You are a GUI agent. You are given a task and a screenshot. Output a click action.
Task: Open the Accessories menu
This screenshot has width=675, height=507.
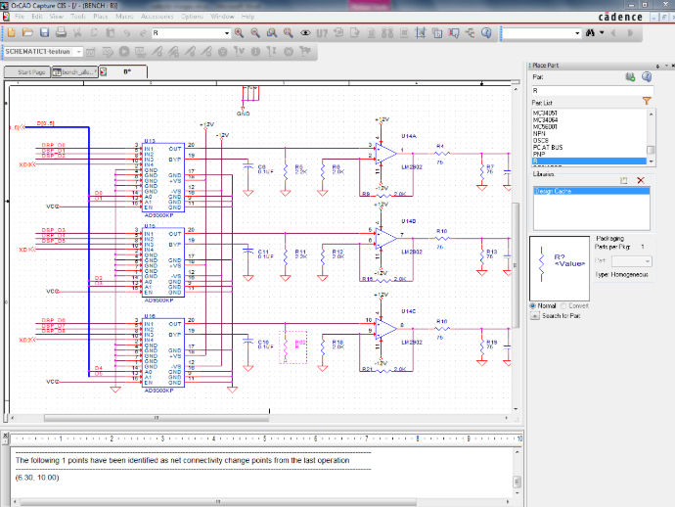(x=157, y=17)
